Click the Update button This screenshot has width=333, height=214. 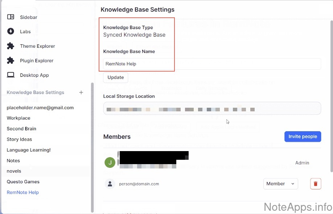point(115,77)
